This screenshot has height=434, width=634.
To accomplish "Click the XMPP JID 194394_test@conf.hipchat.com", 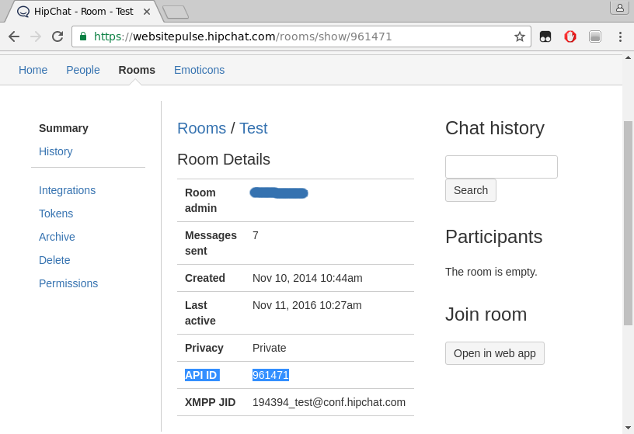I will point(329,402).
